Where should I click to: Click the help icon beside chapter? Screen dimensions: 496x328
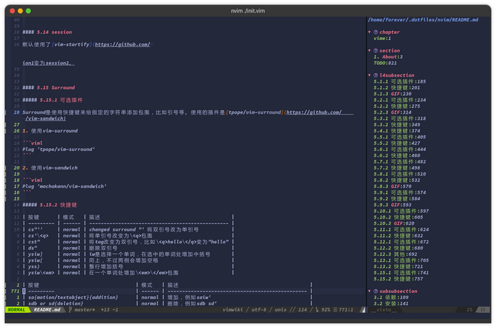coord(375,32)
